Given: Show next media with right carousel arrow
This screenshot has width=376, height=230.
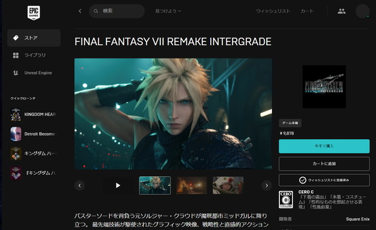Looking at the screenshot, I should coord(266,186).
